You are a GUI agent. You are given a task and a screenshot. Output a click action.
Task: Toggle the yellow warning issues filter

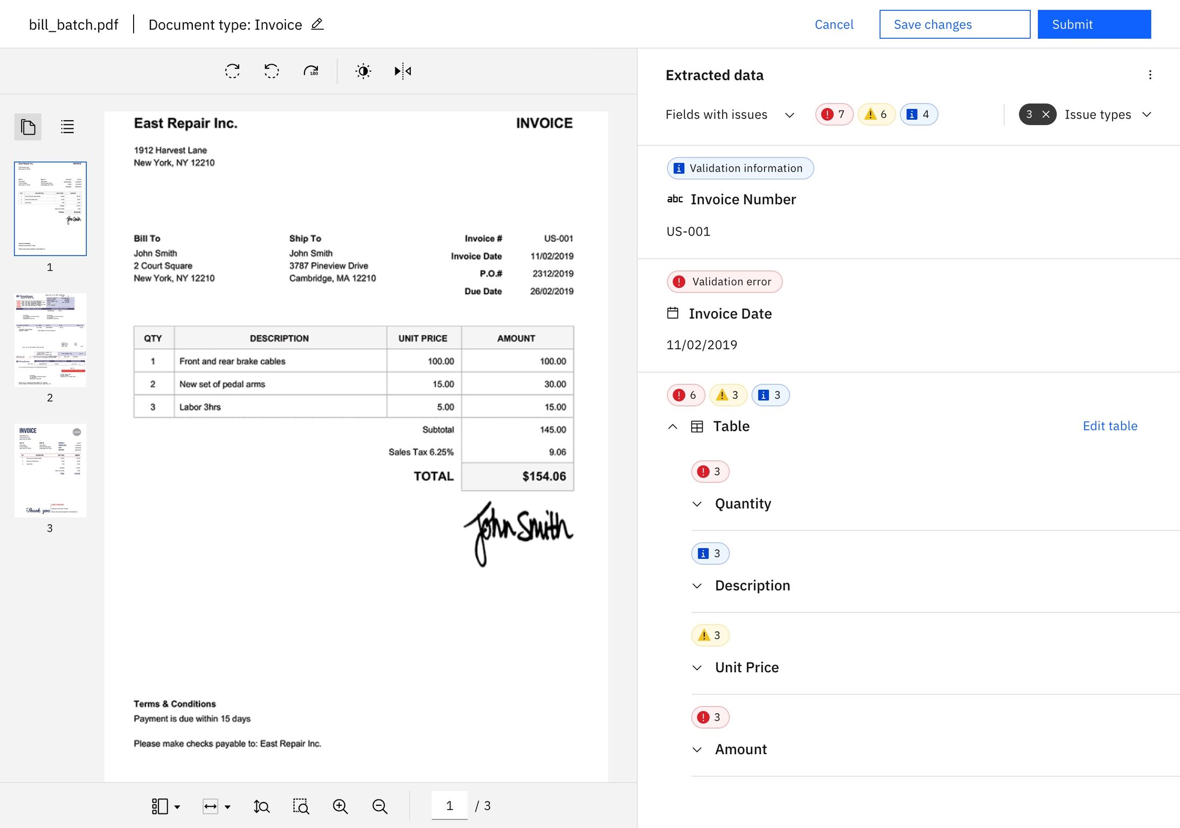coord(876,114)
